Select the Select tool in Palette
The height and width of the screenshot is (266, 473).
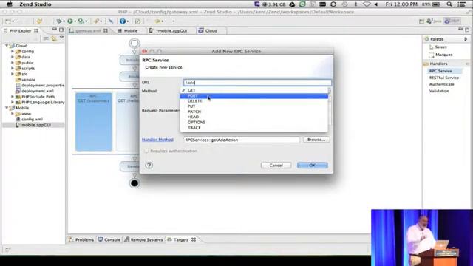coord(438,47)
